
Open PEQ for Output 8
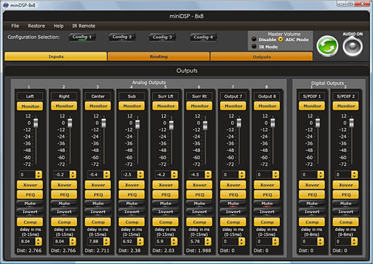267,195
